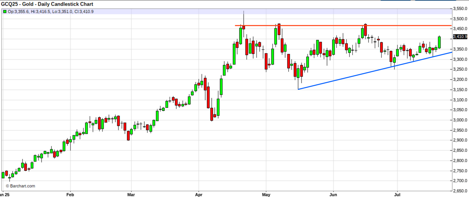Image resolution: width=469 pixels, height=197 pixels.
Task: Click the 3,450.0 price axis label
Action: click(461, 29)
